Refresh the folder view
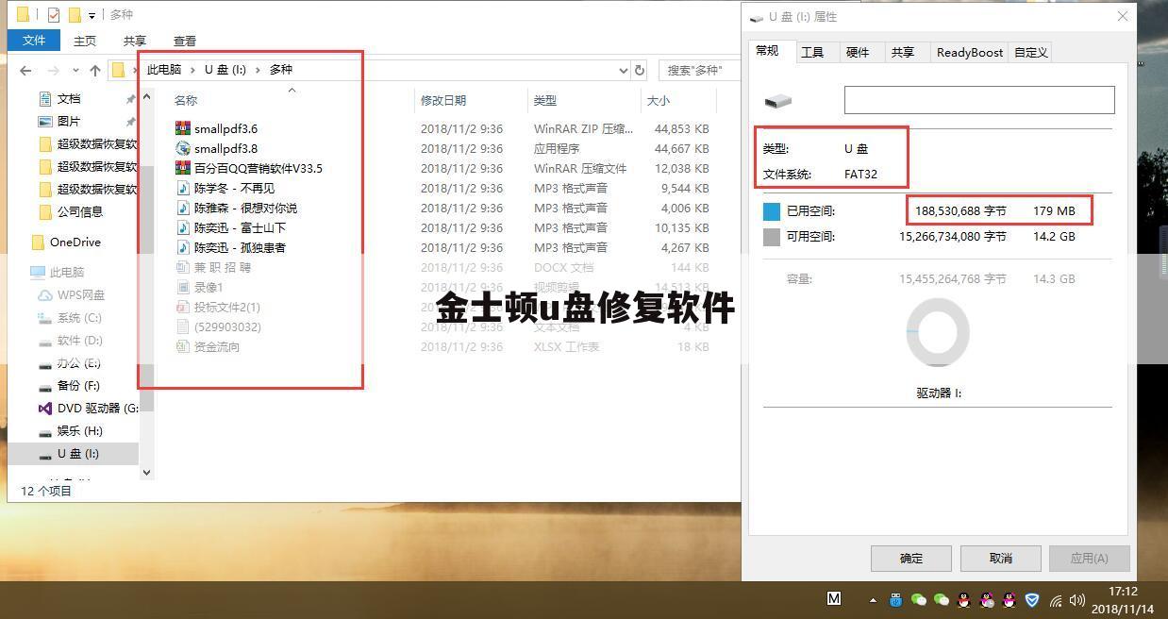 click(x=640, y=70)
